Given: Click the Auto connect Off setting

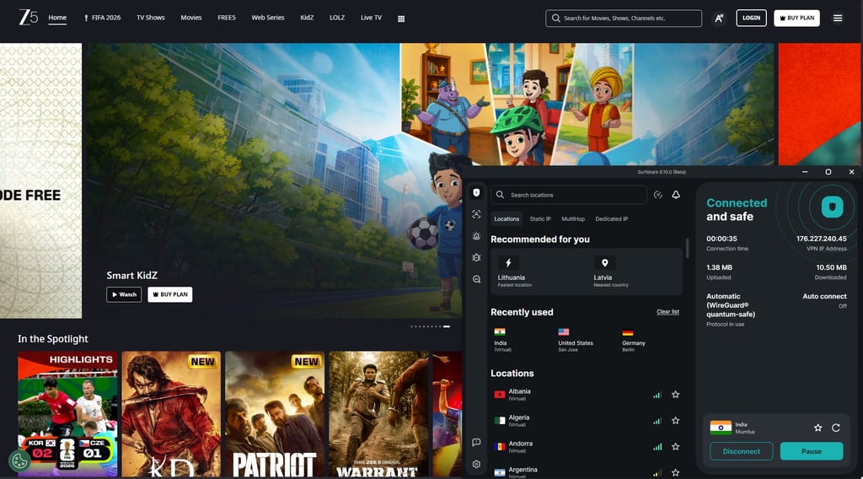Looking at the screenshot, I should pyautogui.click(x=824, y=300).
